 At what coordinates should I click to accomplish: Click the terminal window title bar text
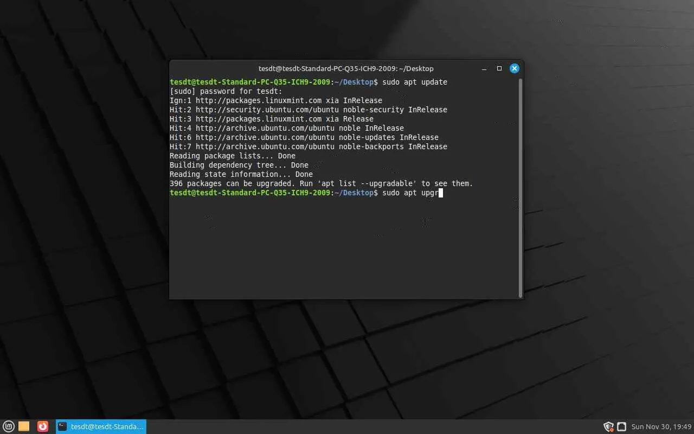click(x=346, y=69)
